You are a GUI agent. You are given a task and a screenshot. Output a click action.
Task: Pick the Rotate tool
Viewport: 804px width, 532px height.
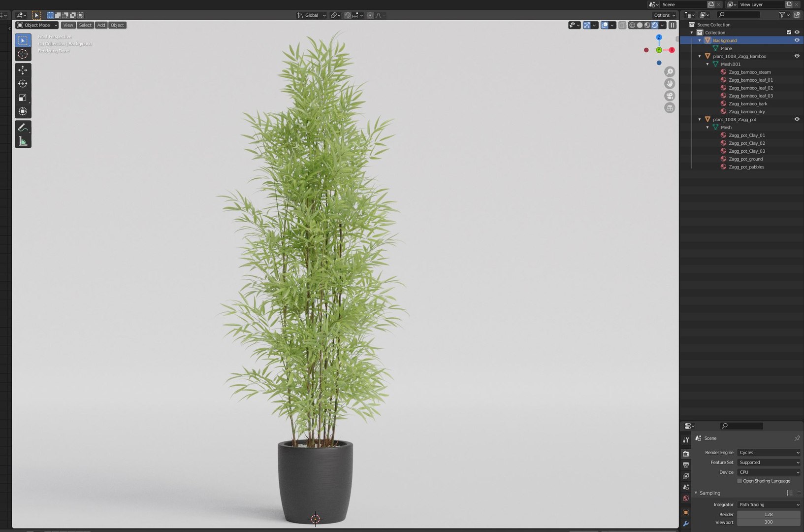click(23, 84)
